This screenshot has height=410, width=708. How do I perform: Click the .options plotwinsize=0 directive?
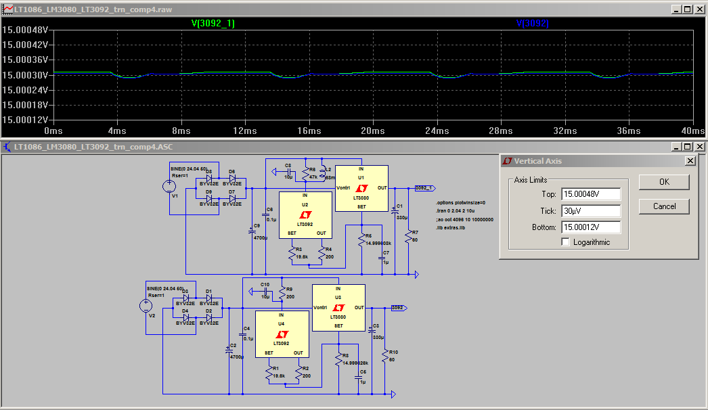[460, 203]
